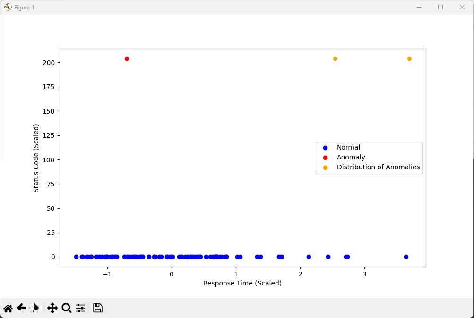Open Configure subplots settings
474x318 pixels.
pyautogui.click(x=80, y=308)
